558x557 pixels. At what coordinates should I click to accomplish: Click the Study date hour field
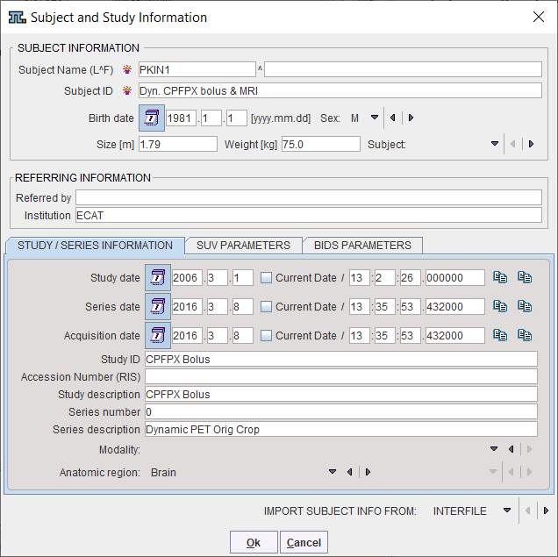[360, 277]
